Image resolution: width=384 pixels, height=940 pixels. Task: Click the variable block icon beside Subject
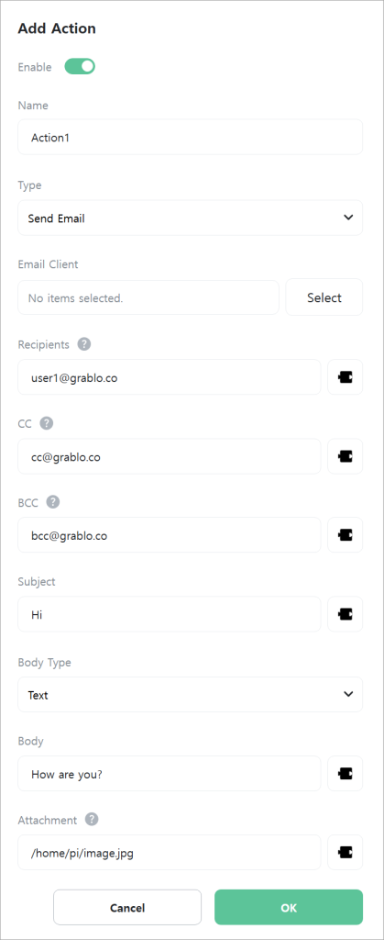click(346, 614)
